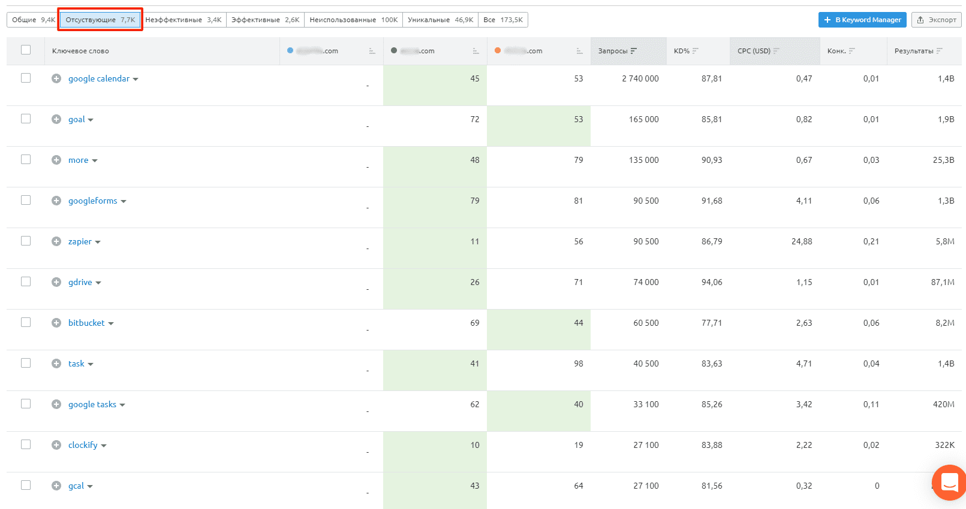This screenshot has height=509, width=966.
Task: Open the orange chat support bubble
Action: [x=949, y=482]
